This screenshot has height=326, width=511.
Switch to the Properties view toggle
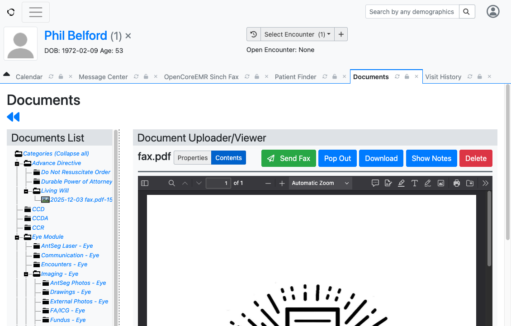(192, 158)
